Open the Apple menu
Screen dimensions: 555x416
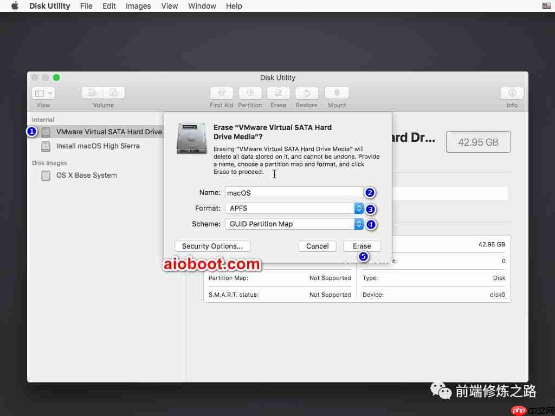click(15, 5)
